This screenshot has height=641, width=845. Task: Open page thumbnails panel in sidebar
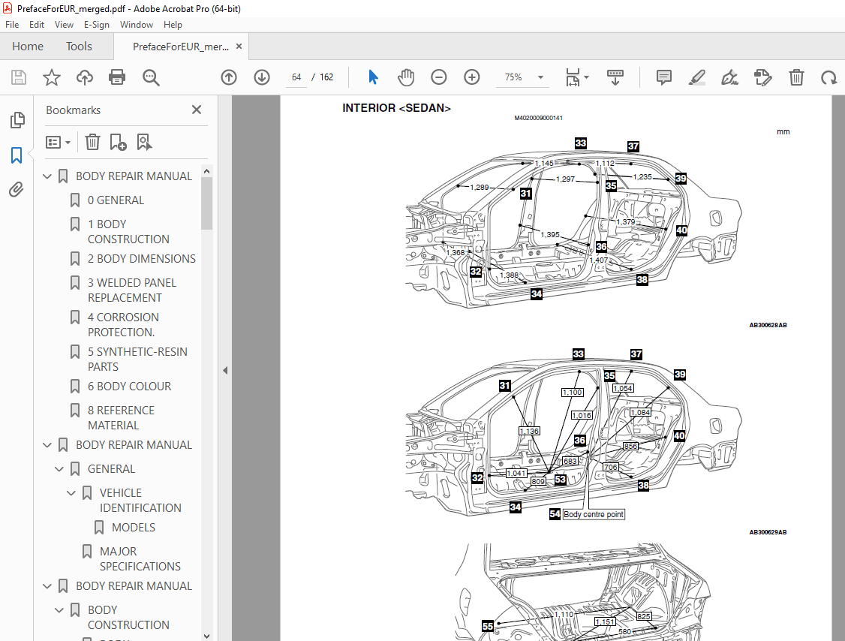(17, 119)
